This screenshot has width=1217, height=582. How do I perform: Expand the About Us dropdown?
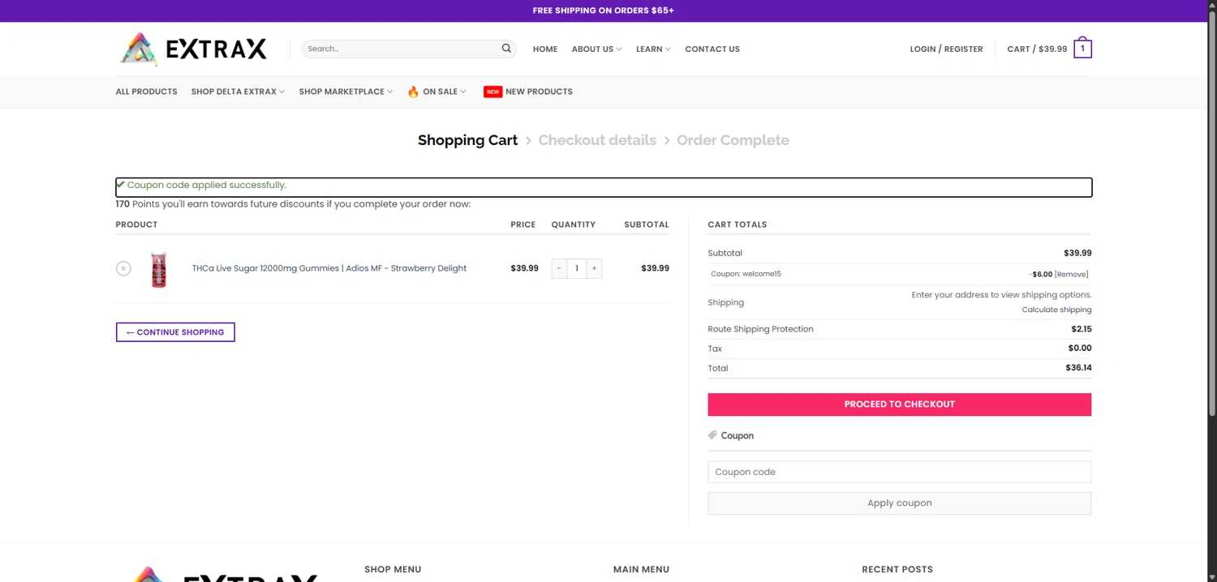pyautogui.click(x=596, y=49)
